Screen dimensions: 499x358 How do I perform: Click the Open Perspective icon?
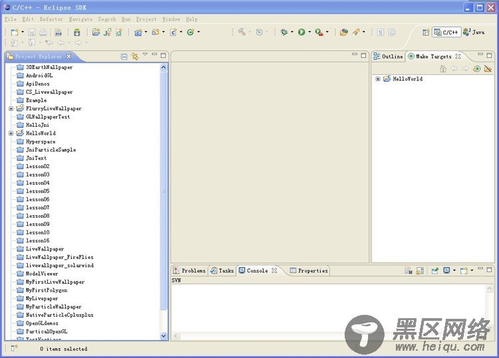[426, 32]
